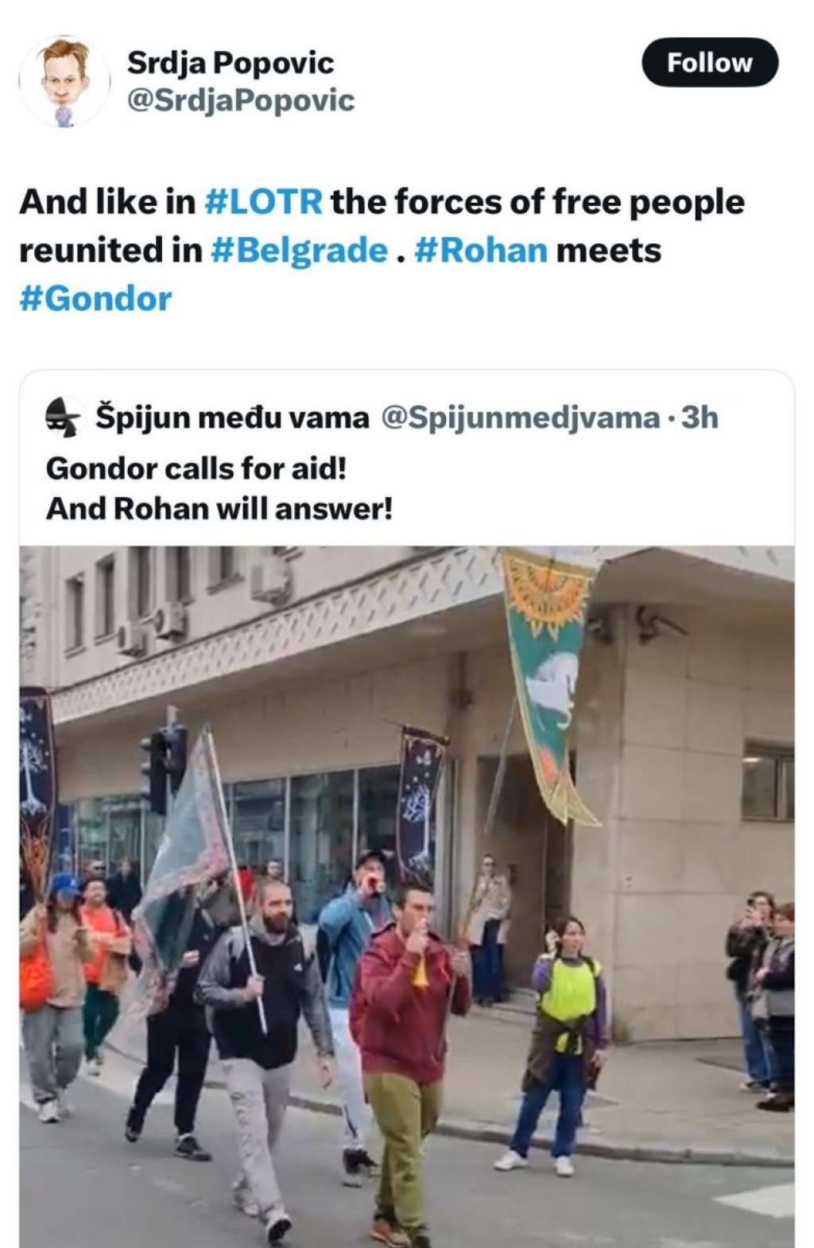Open Srdja Popovic's caricature profile avatar
The image size is (814, 1248).
[64, 81]
